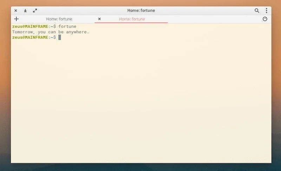281x171 pixels.
Task: Open the three-dot settings menu
Action: pos(267,11)
